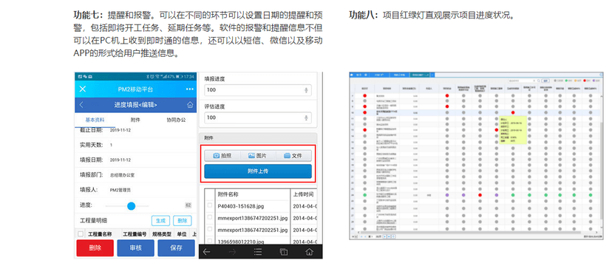The image size is (612, 280).
Task: Tap the back arrow in the black bottom bar
Action: pyautogui.click(x=206, y=252)
